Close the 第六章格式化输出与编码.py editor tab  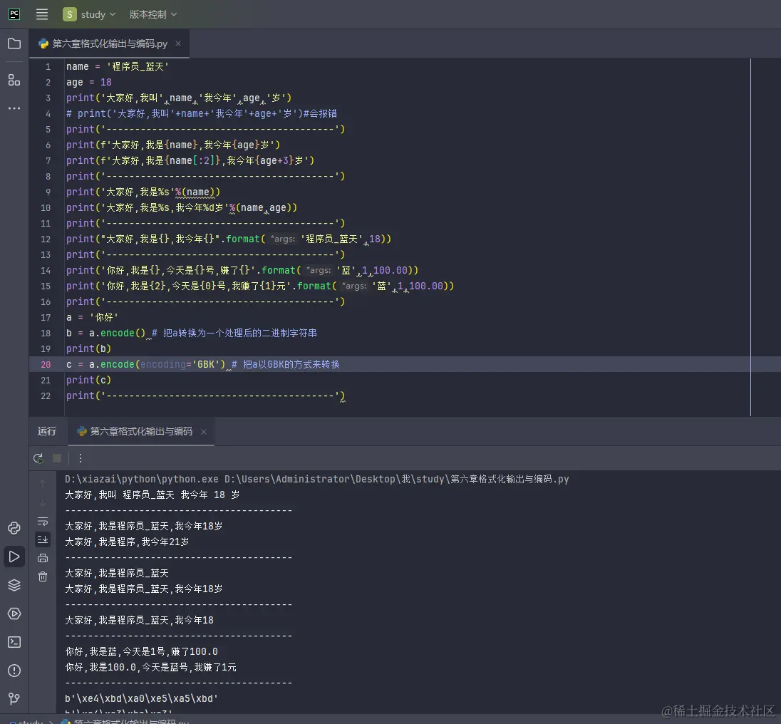tap(178, 43)
